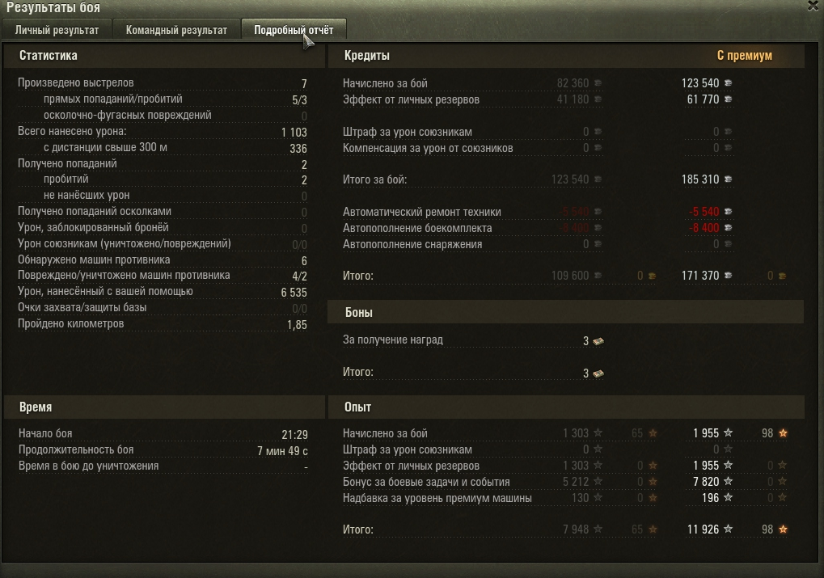Screen dimensions: 824x578
Task: Click orange free XP star beside 98 in Начислено за бой
Action: (x=783, y=433)
